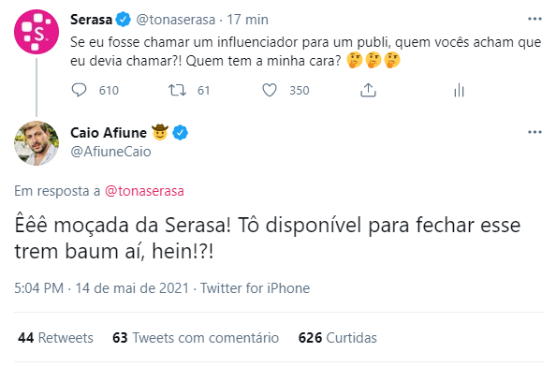Open the @AfiuneCaio handle
Viewport: 556px width, 367px height.
110,152
